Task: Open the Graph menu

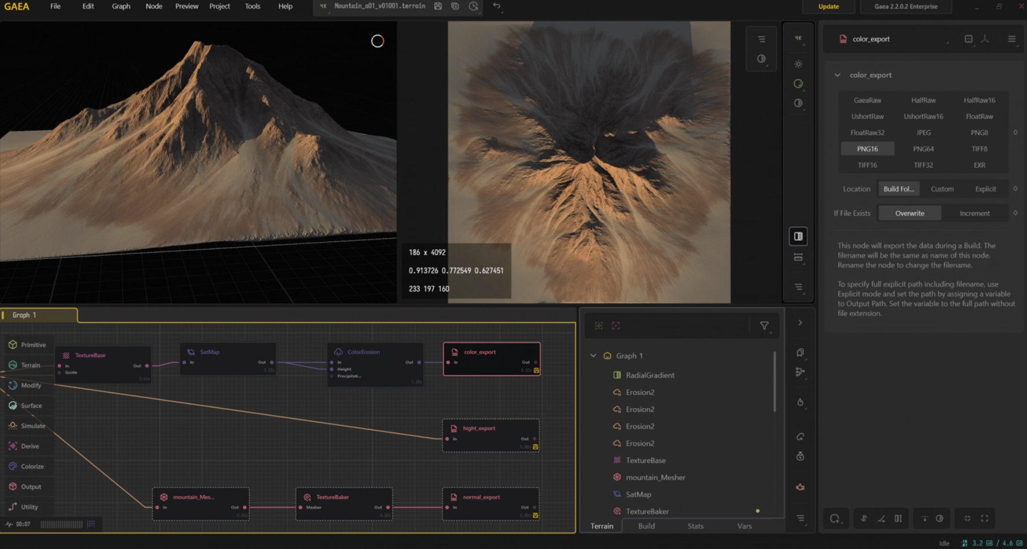Action: [121, 6]
